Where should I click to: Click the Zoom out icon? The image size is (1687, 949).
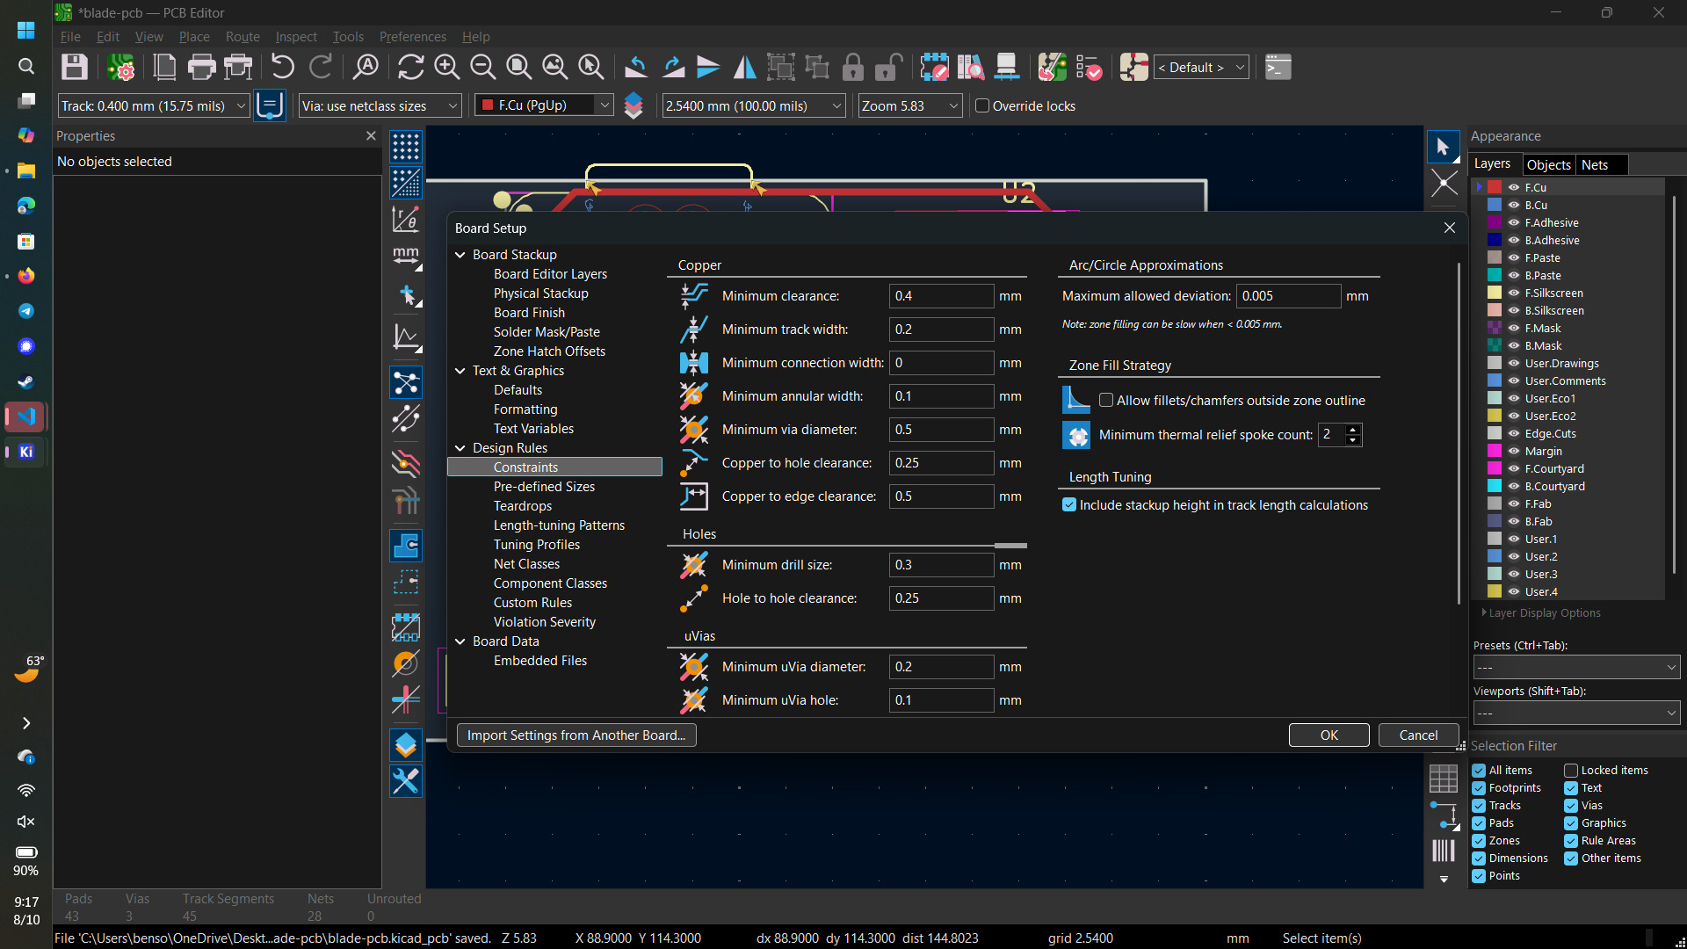(482, 68)
